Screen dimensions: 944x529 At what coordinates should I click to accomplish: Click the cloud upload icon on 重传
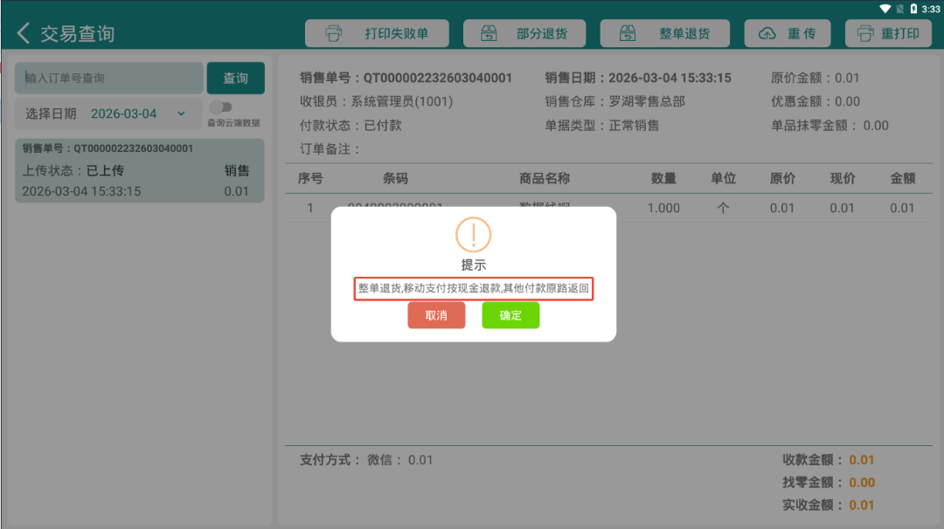[767, 33]
